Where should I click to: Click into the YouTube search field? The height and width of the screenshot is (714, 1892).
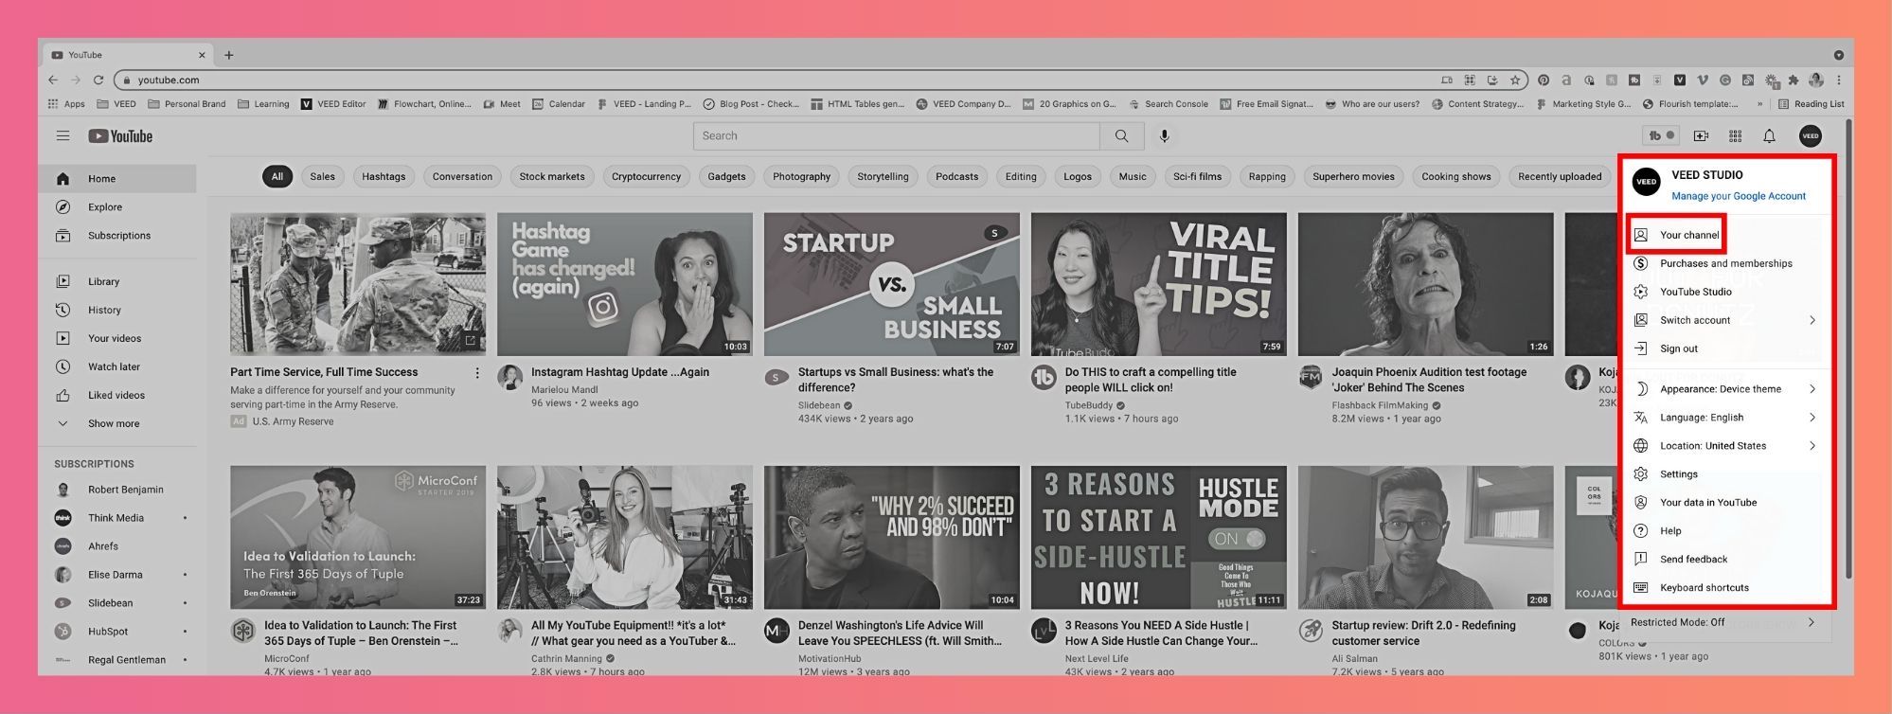(x=897, y=136)
